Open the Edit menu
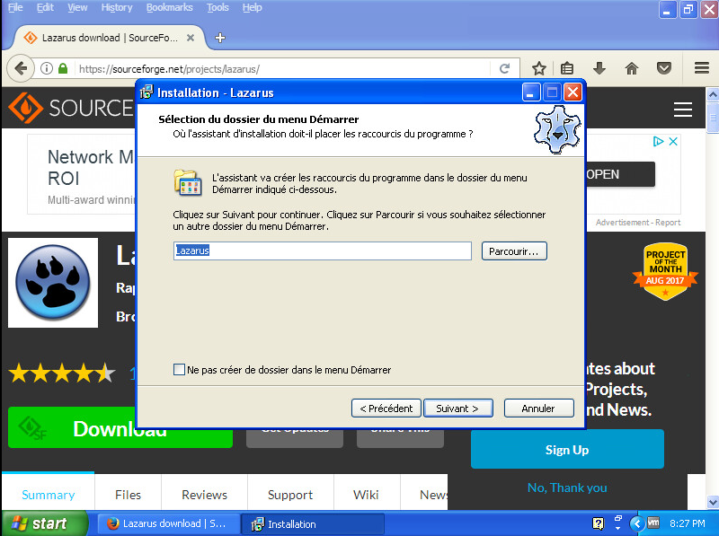719x536 pixels. tap(45, 7)
